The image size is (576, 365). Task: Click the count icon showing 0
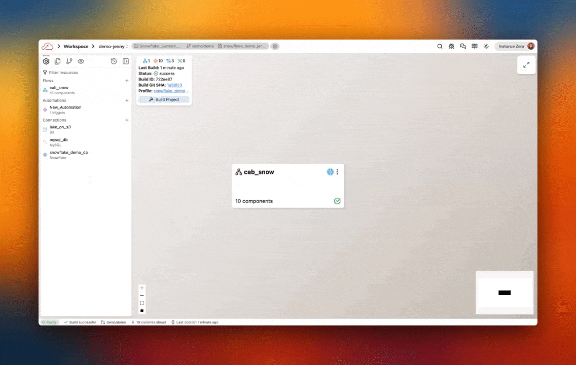tap(182, 61)
